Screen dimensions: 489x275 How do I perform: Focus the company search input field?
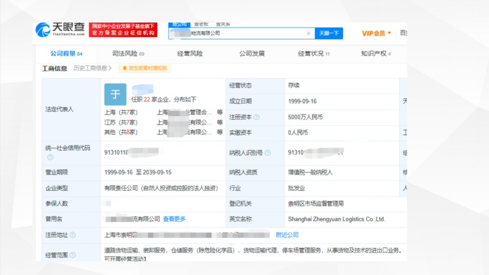tap(241, 33)
